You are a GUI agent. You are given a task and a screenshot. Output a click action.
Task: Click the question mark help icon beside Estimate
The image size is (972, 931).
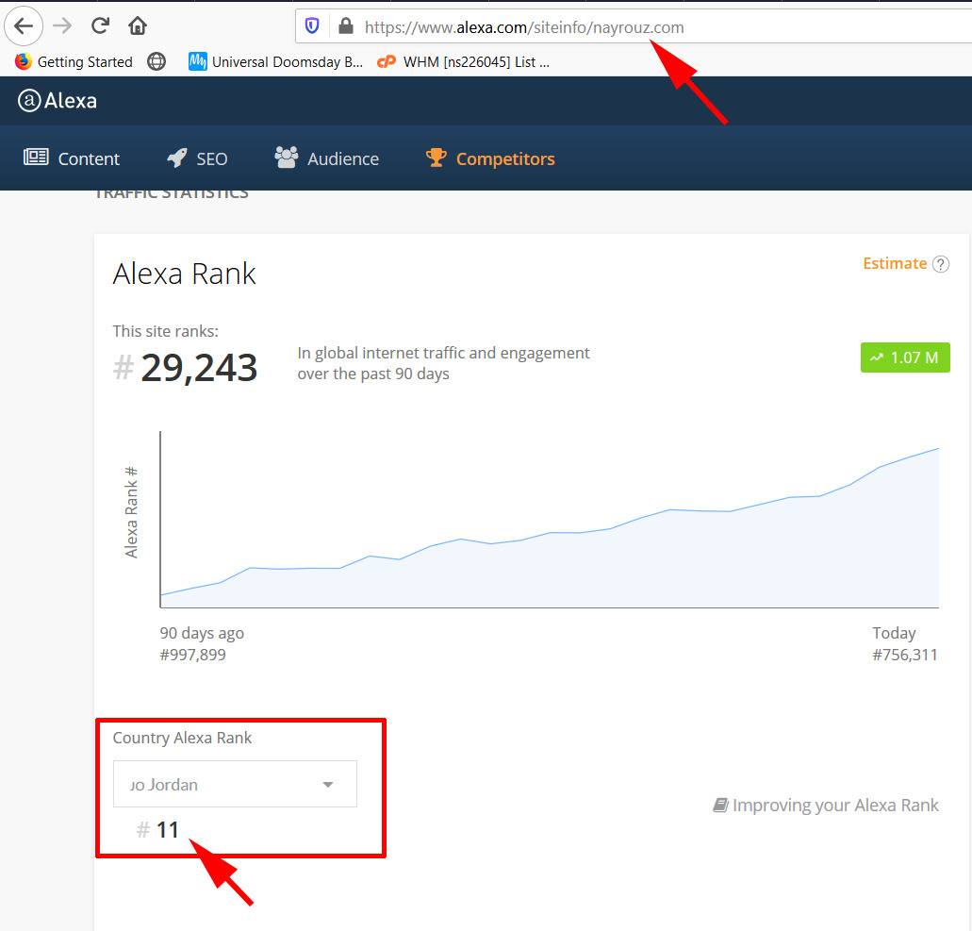point(940,264)
